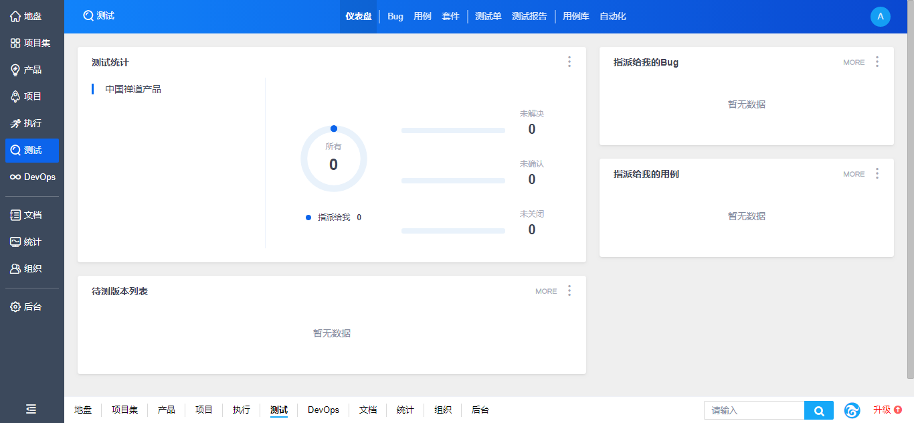
Task: Click the search magnifier button
Action: [x=819, y=410]
